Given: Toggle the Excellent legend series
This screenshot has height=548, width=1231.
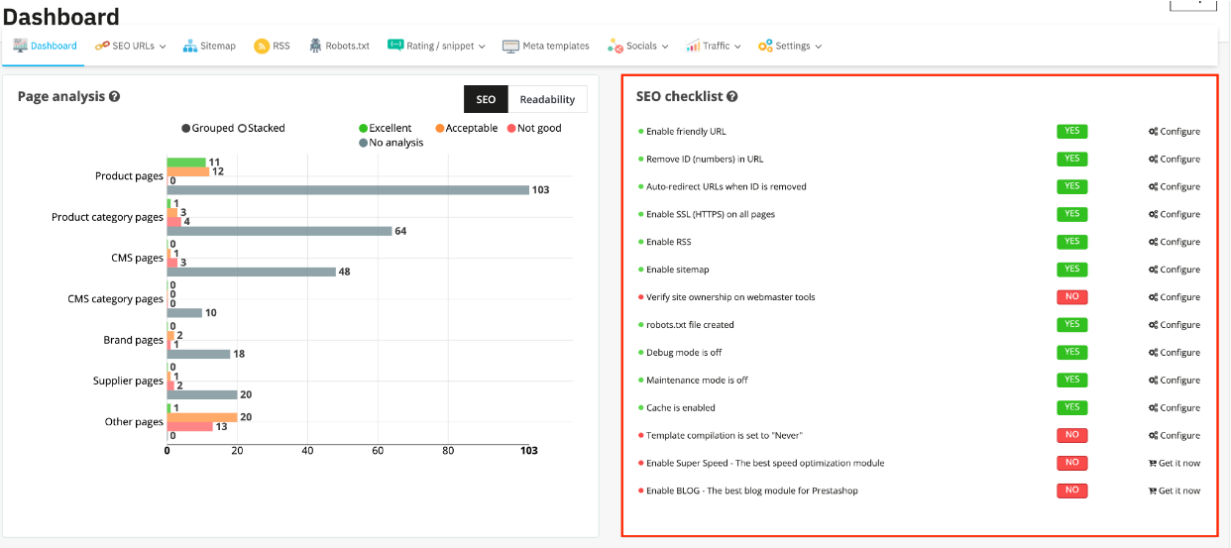Looking at the screenshot, I should (x=385, y=128).
